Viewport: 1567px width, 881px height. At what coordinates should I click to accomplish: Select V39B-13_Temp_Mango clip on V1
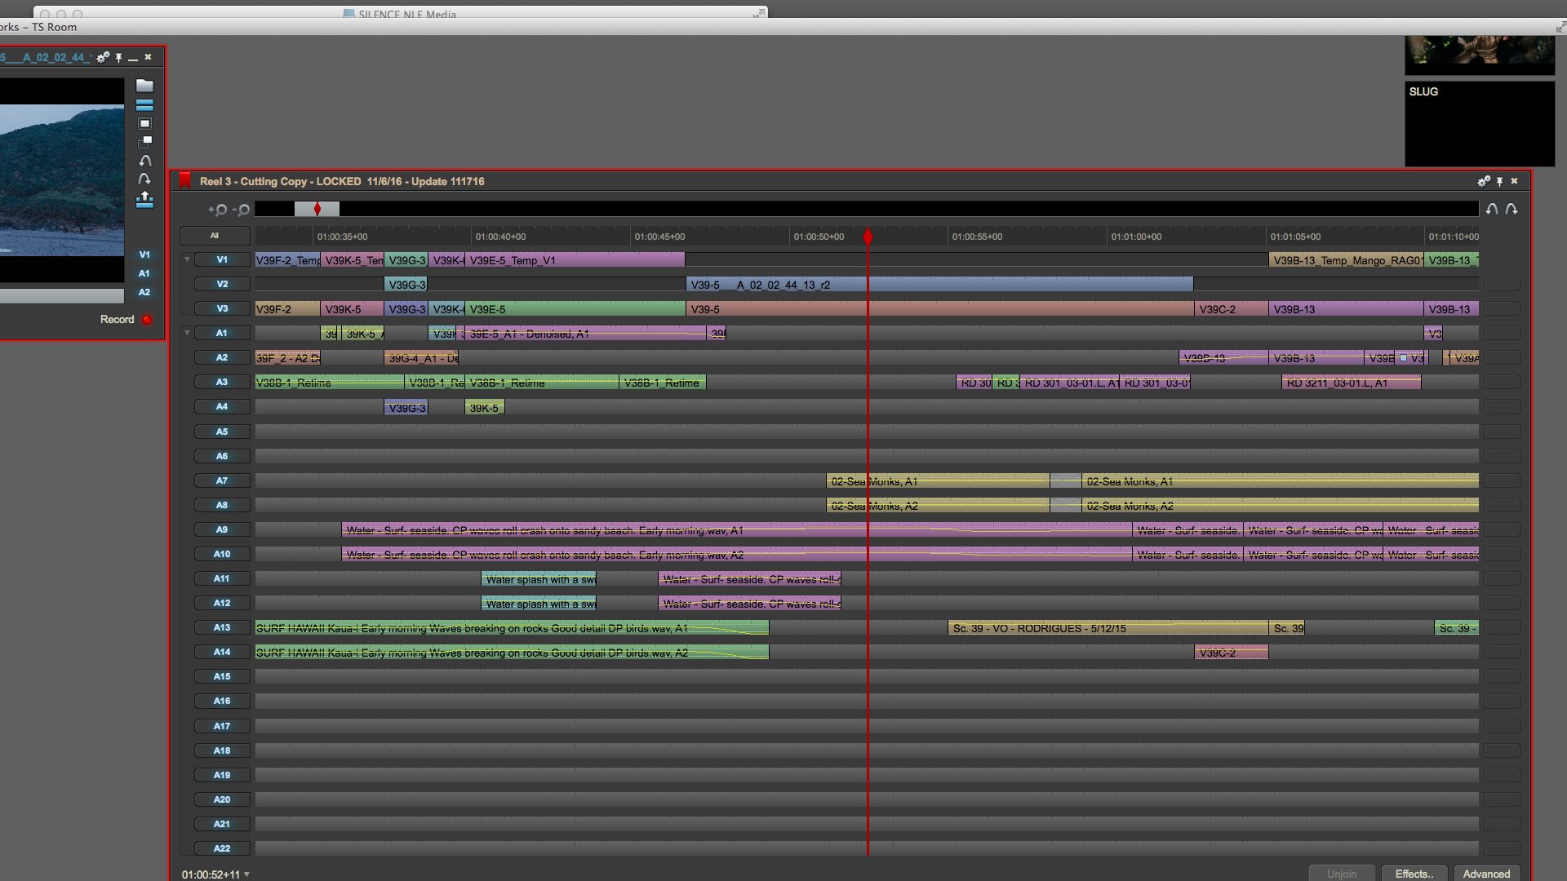(1347, 260)
